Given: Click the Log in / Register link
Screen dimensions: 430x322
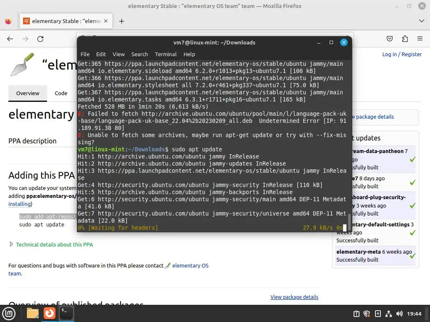Looking at the screenshot, I should pos(402,54).
